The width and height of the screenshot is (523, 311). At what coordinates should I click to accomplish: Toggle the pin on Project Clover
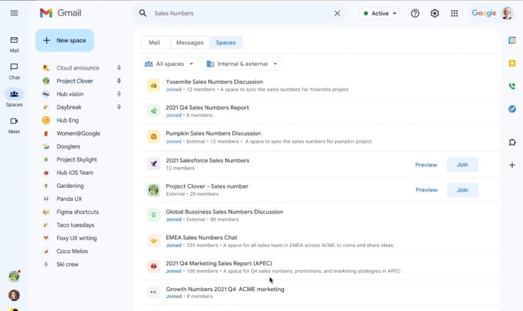(119, 81)
